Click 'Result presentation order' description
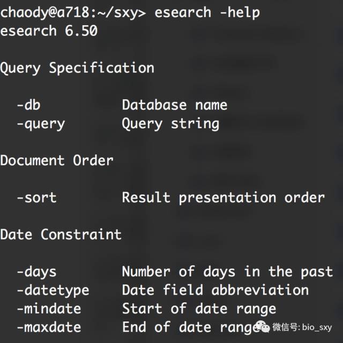 point(223,198)
